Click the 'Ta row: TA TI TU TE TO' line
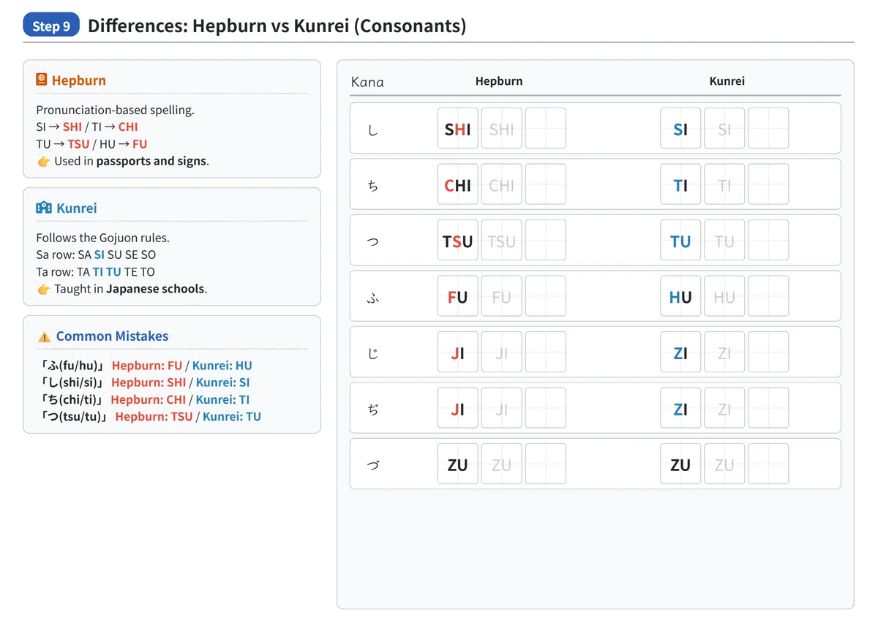This screenshot has height=621, width=878. point(95,271)
